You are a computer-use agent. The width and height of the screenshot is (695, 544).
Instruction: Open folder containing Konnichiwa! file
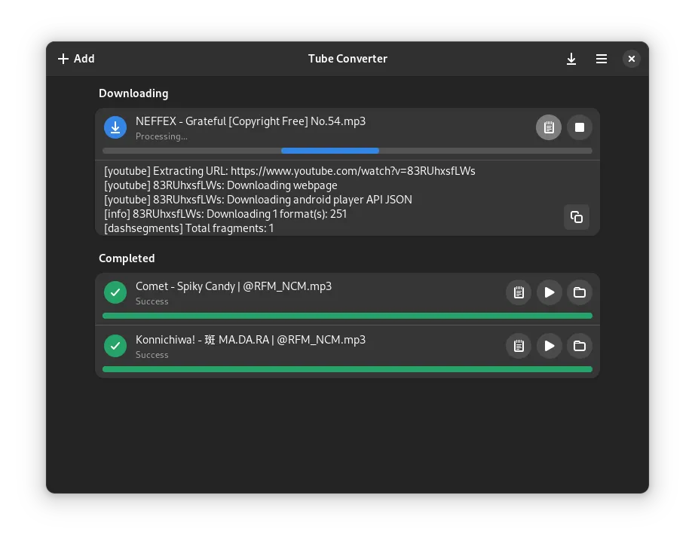point(580,346)
